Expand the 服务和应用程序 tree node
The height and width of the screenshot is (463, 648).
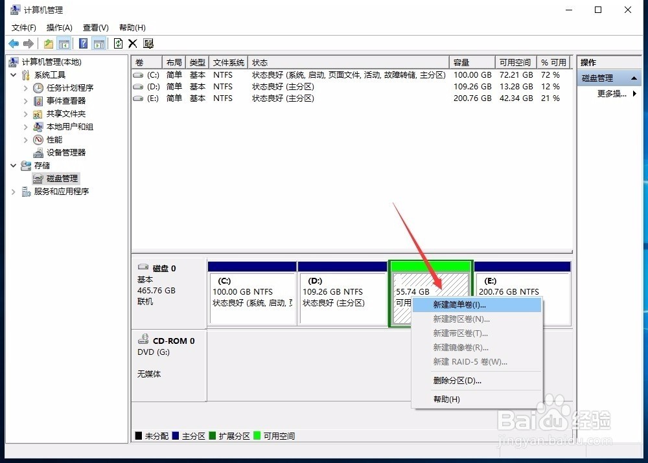coord(13,191)
